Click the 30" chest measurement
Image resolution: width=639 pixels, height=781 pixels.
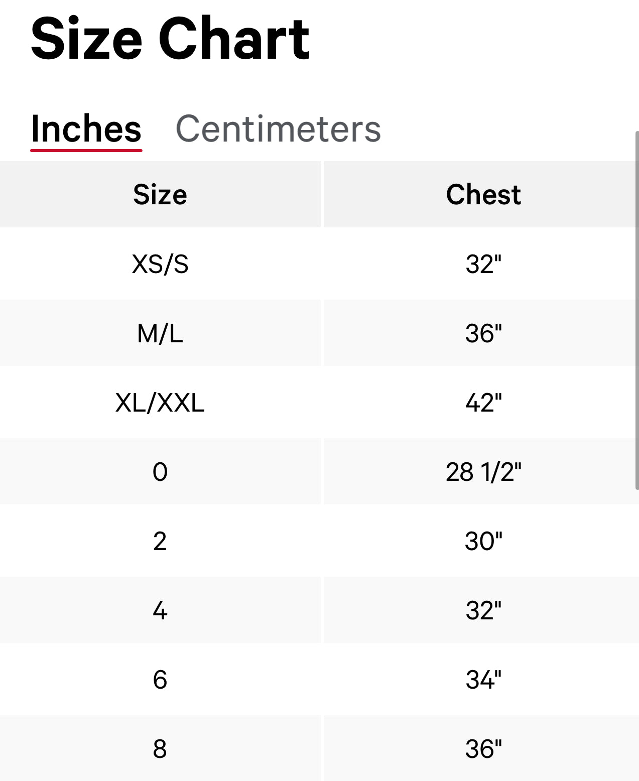click(x=483, y=541)
